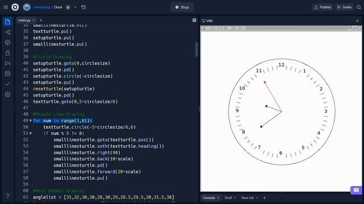Close the Console tab
This screenshot has height=204, width=364.
tap(218, 198)
